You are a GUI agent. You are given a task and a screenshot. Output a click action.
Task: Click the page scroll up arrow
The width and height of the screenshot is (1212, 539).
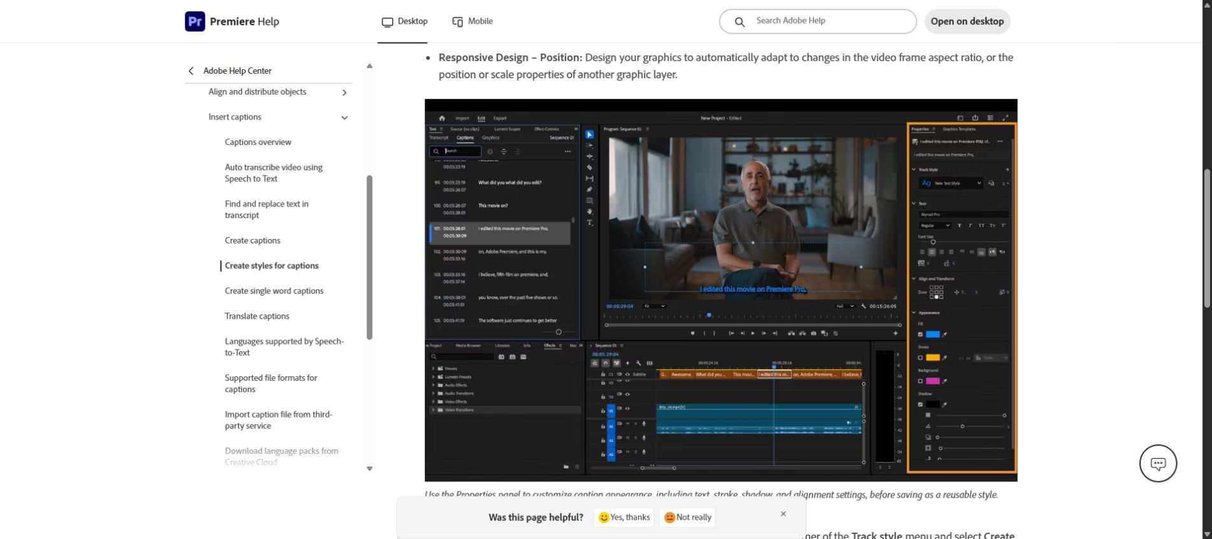[x=1207, y=4]
